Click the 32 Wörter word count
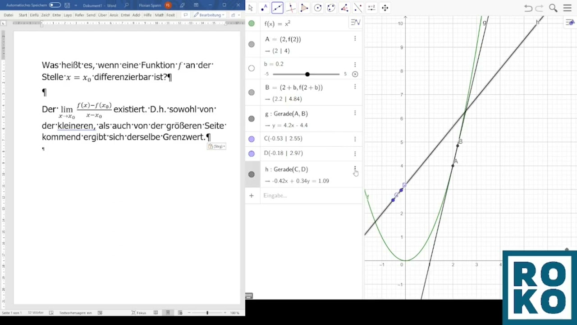Screen dimensions: 577x325 tap(36, 313)
